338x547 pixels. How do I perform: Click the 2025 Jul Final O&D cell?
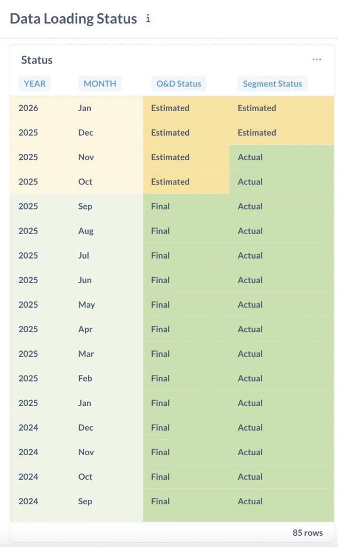point(160,255)
